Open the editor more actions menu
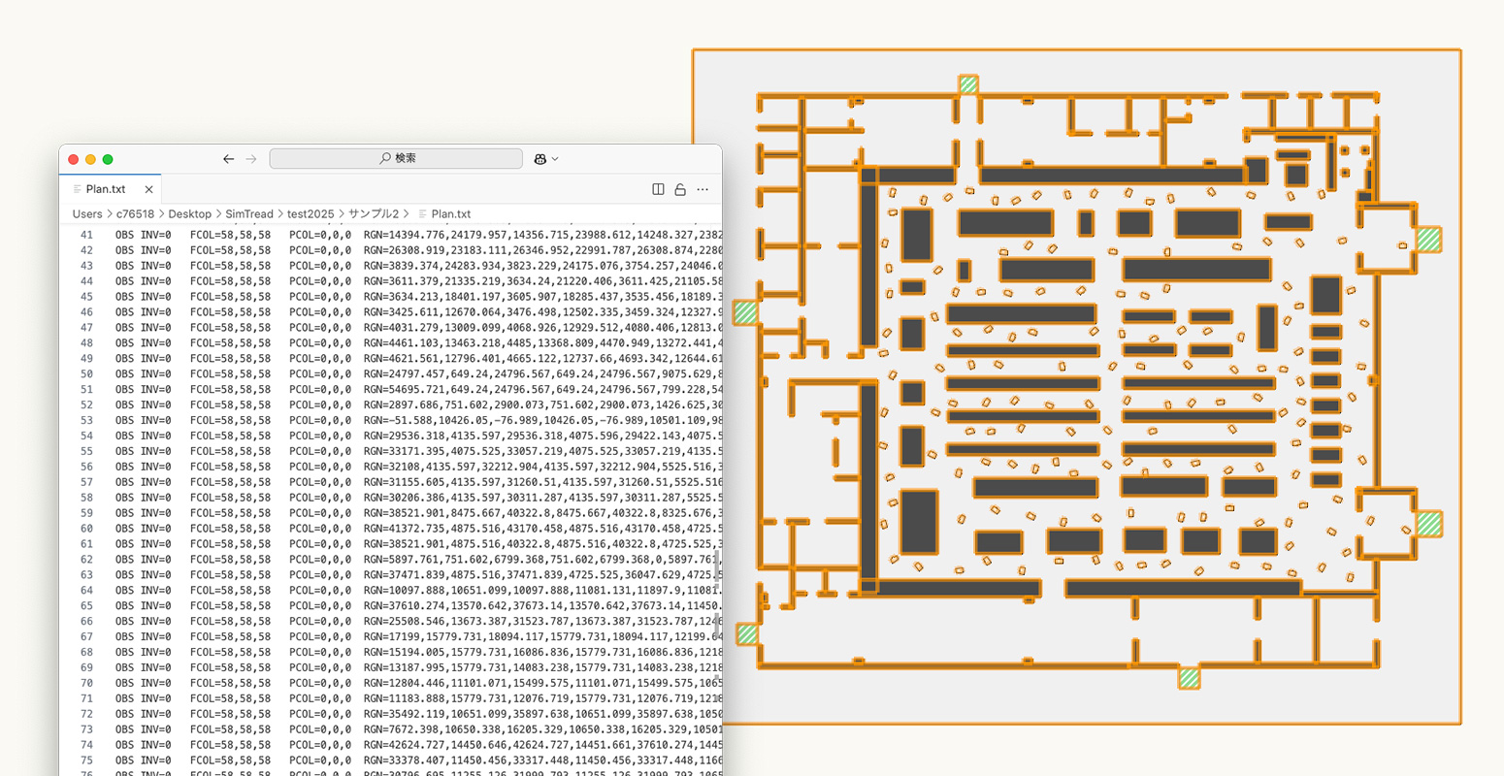This screenshot has width=1504, height=776. pos(703,189)
